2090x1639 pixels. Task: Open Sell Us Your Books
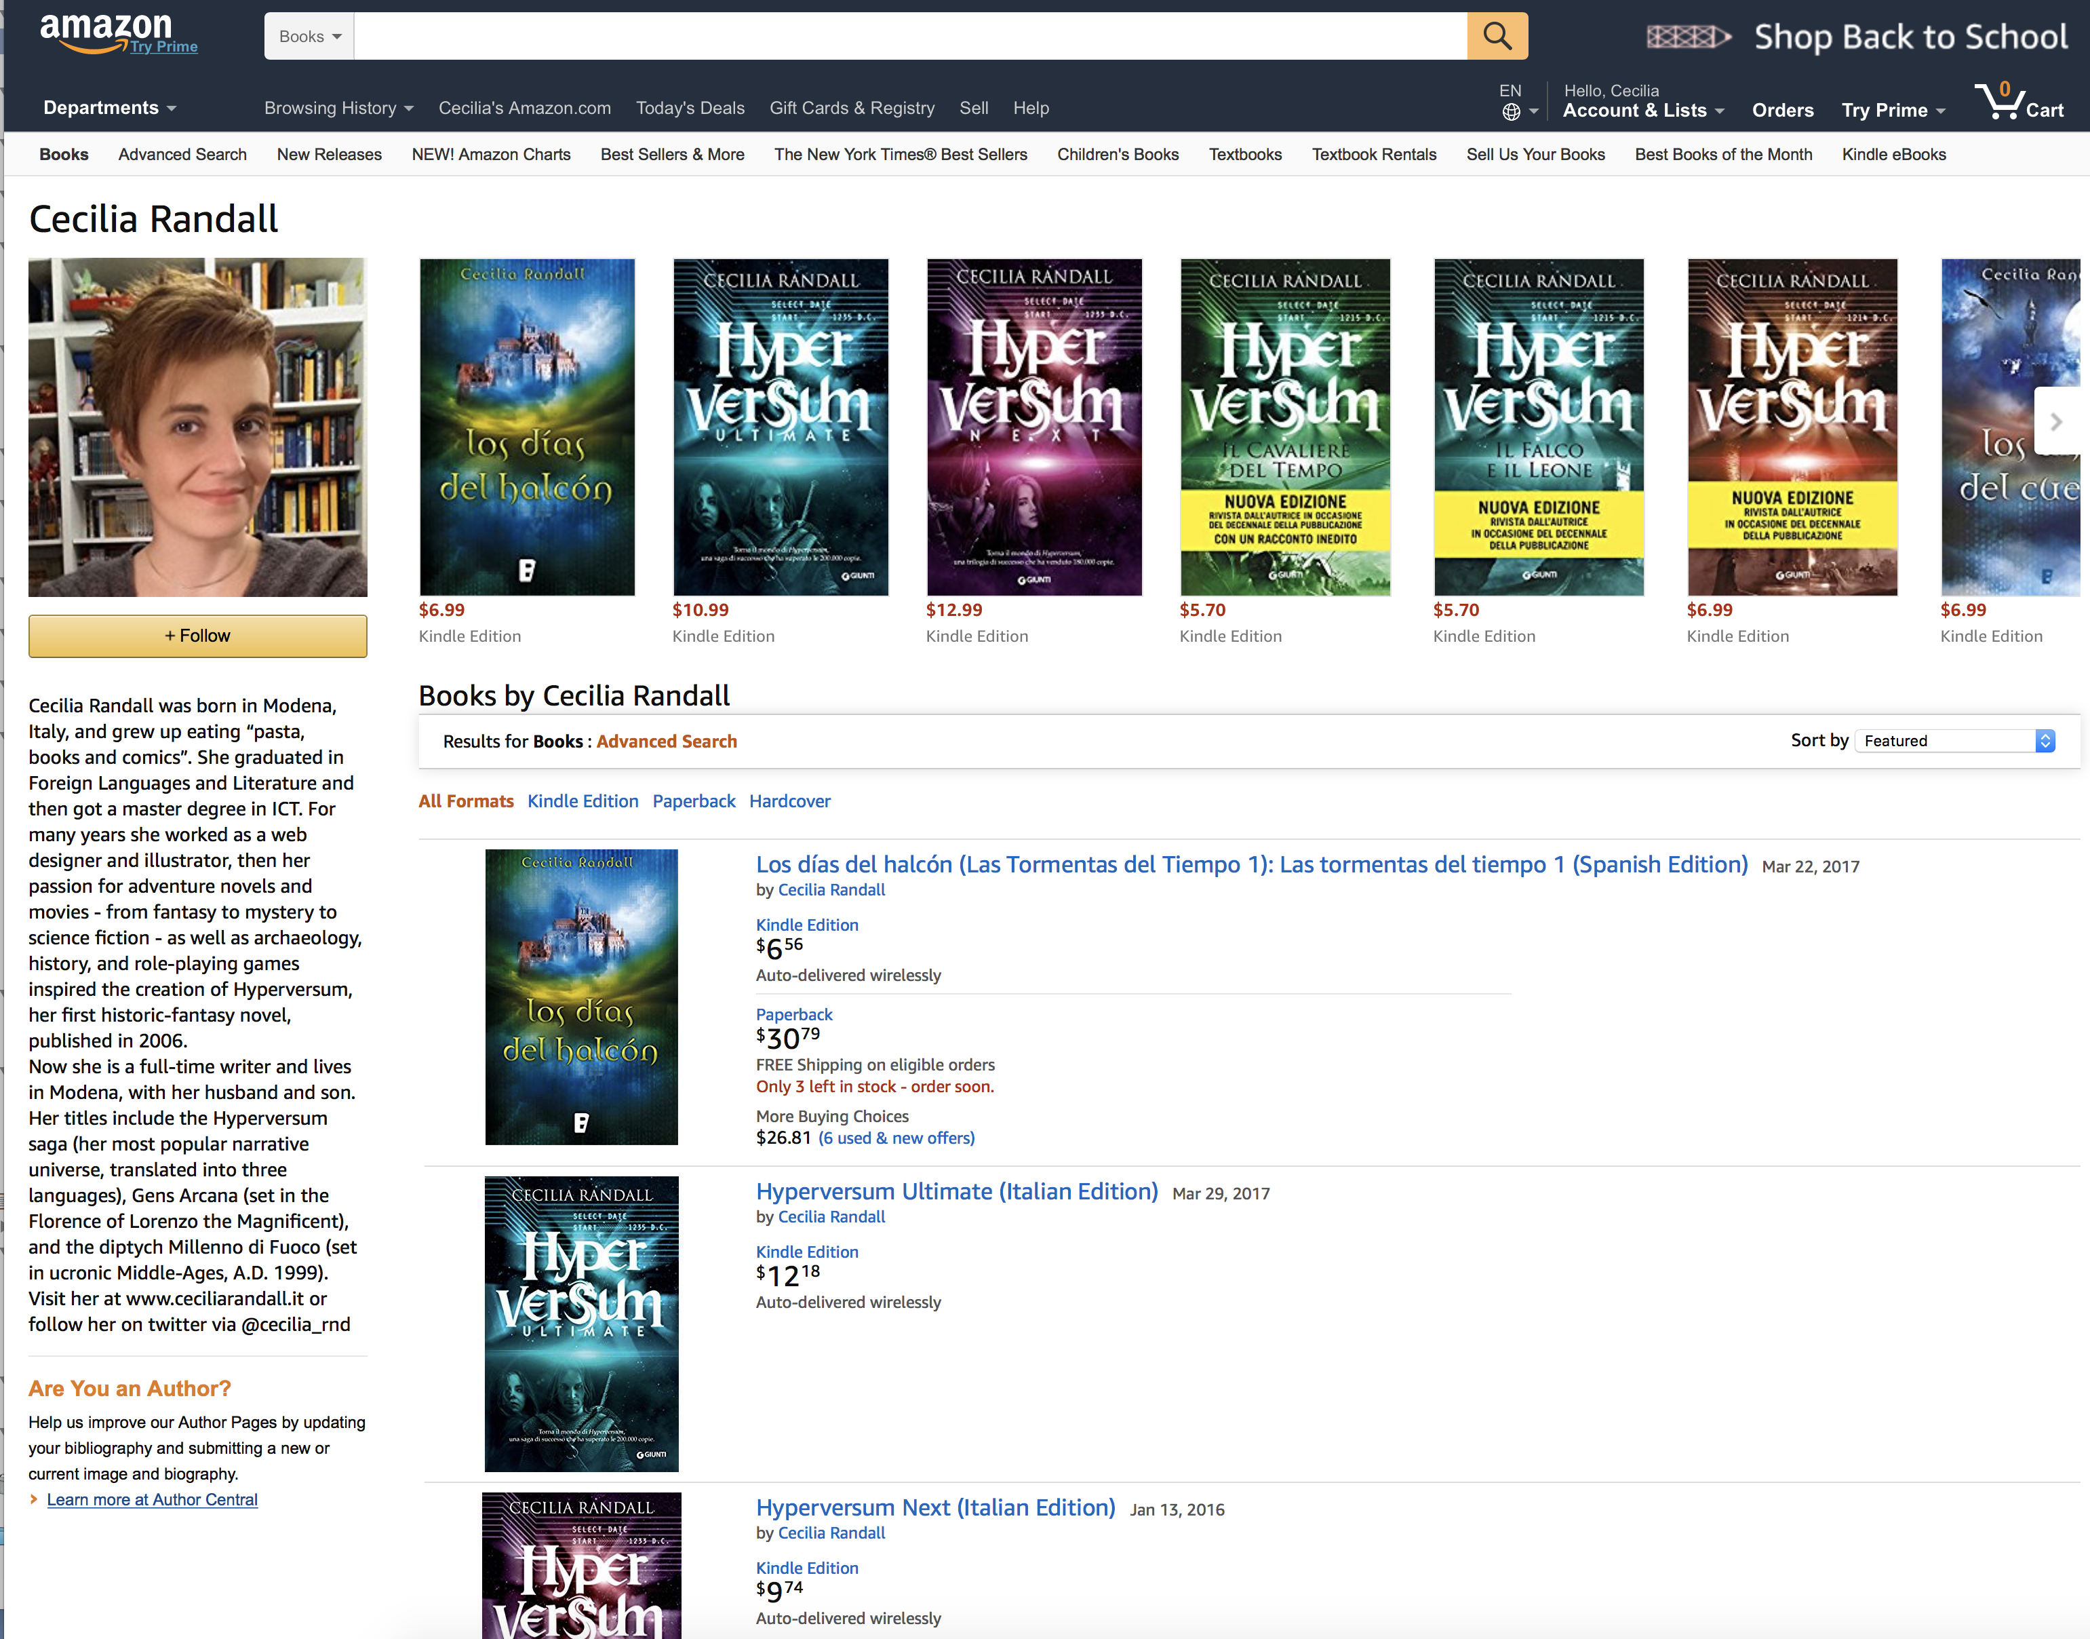tap(1535, 155)
